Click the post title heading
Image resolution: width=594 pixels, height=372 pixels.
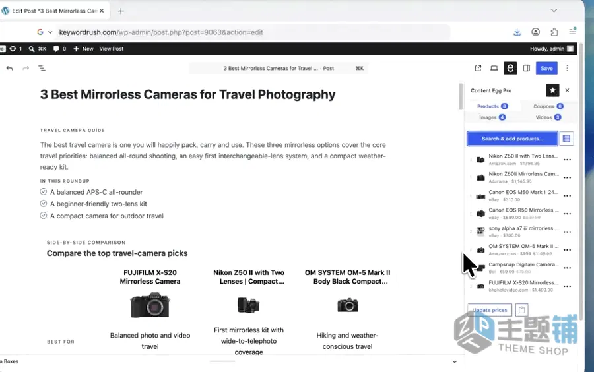(187, 94)
